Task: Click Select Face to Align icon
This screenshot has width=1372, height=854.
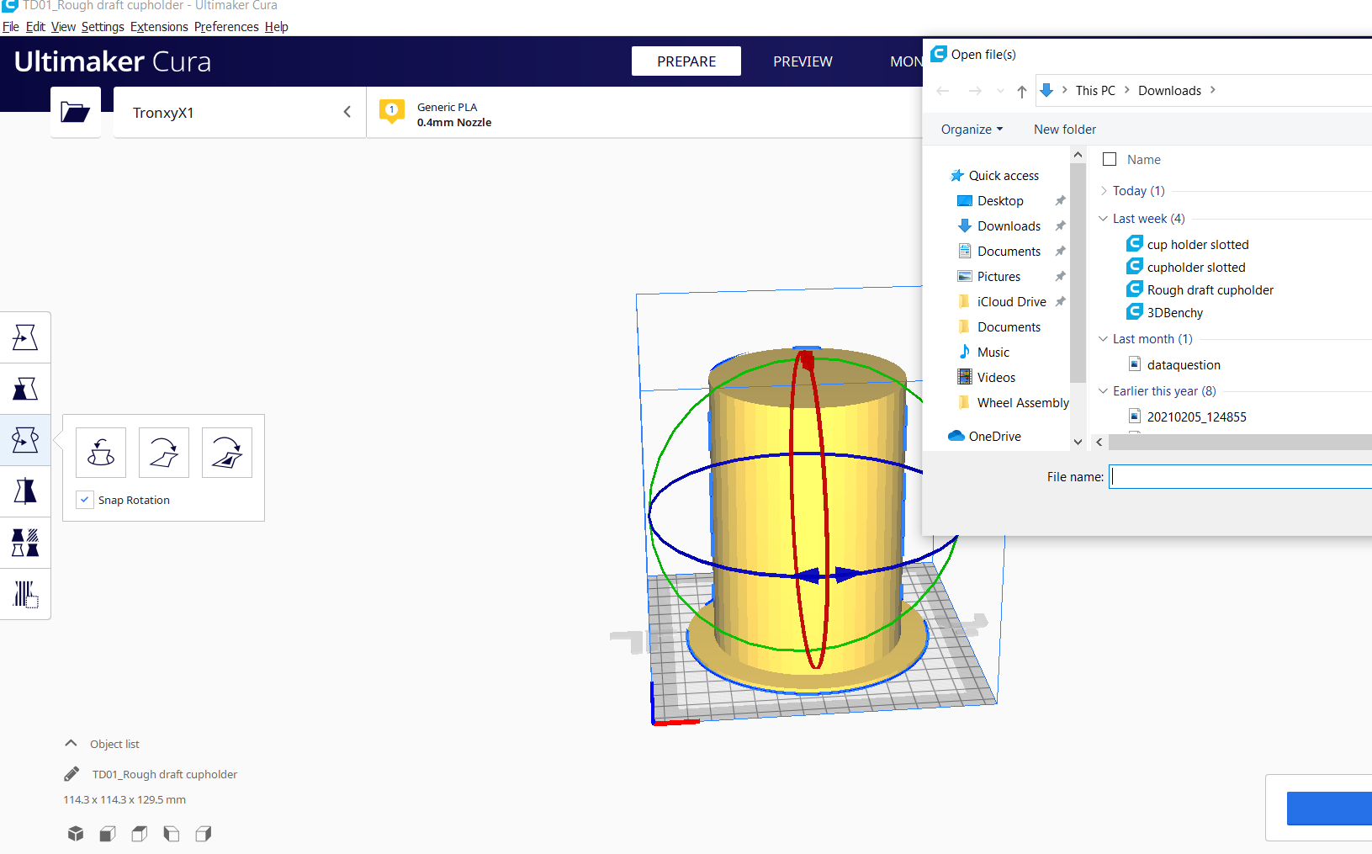Action: pos(227,453)
